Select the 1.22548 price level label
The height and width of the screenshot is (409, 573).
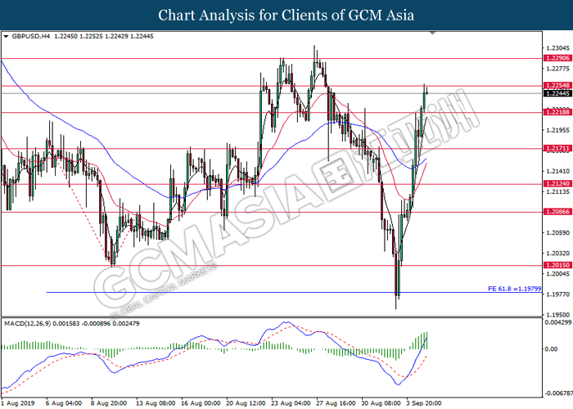click(557, 86)
